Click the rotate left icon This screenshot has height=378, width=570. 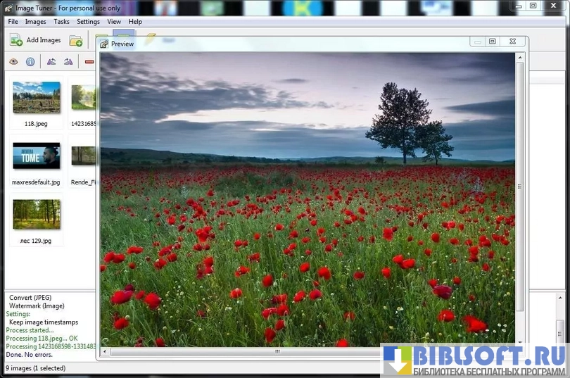pyautogui.click(x=51, y=62)
